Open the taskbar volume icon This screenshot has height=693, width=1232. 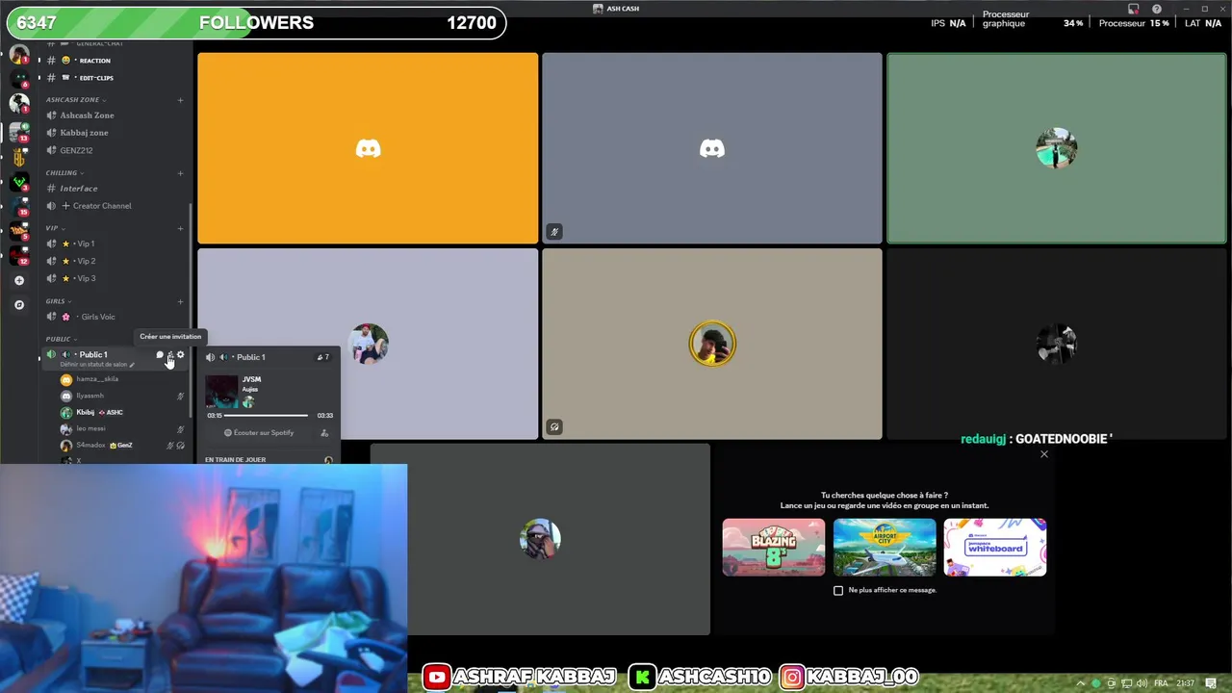(1142, 683)
